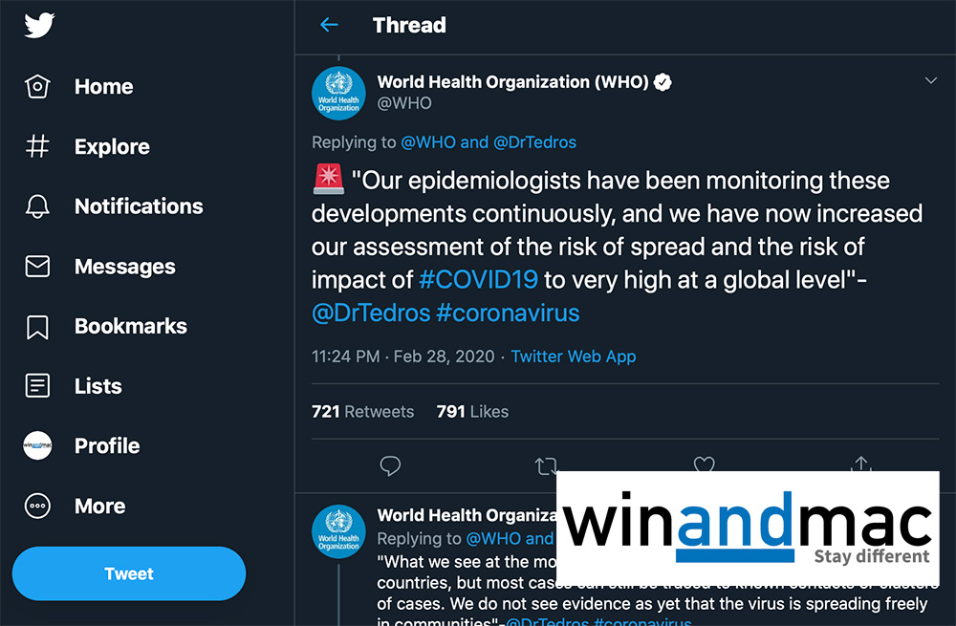Open Lists in the sidebar
956x626 pixels.
coord(98,386)
